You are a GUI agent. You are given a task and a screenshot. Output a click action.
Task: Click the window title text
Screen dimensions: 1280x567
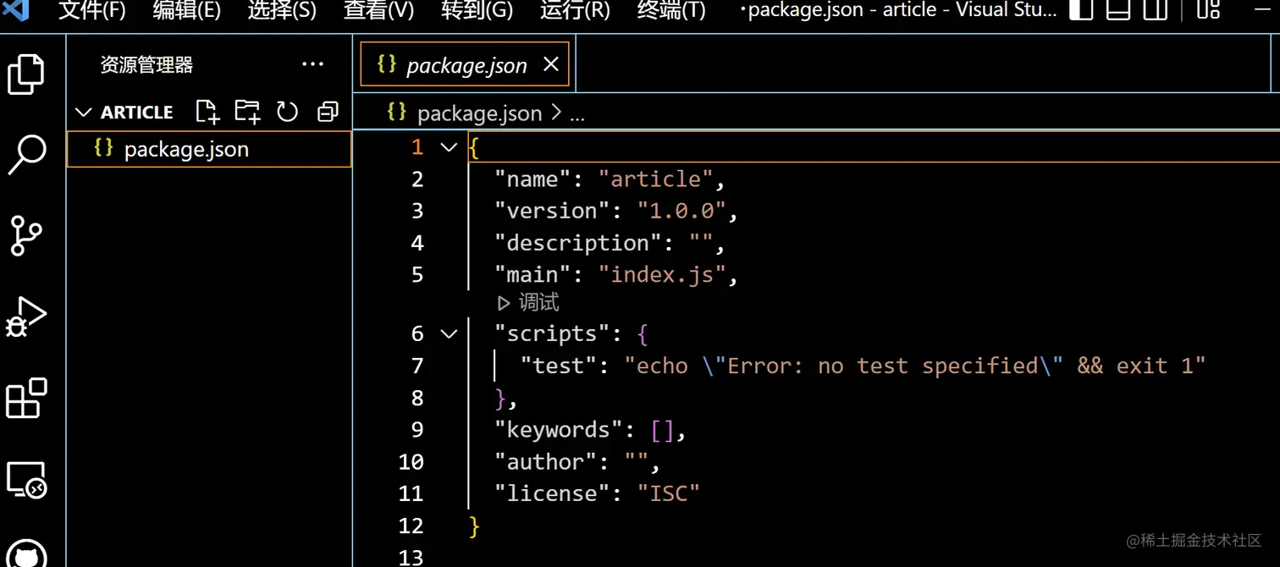click(x=897, y=11)
